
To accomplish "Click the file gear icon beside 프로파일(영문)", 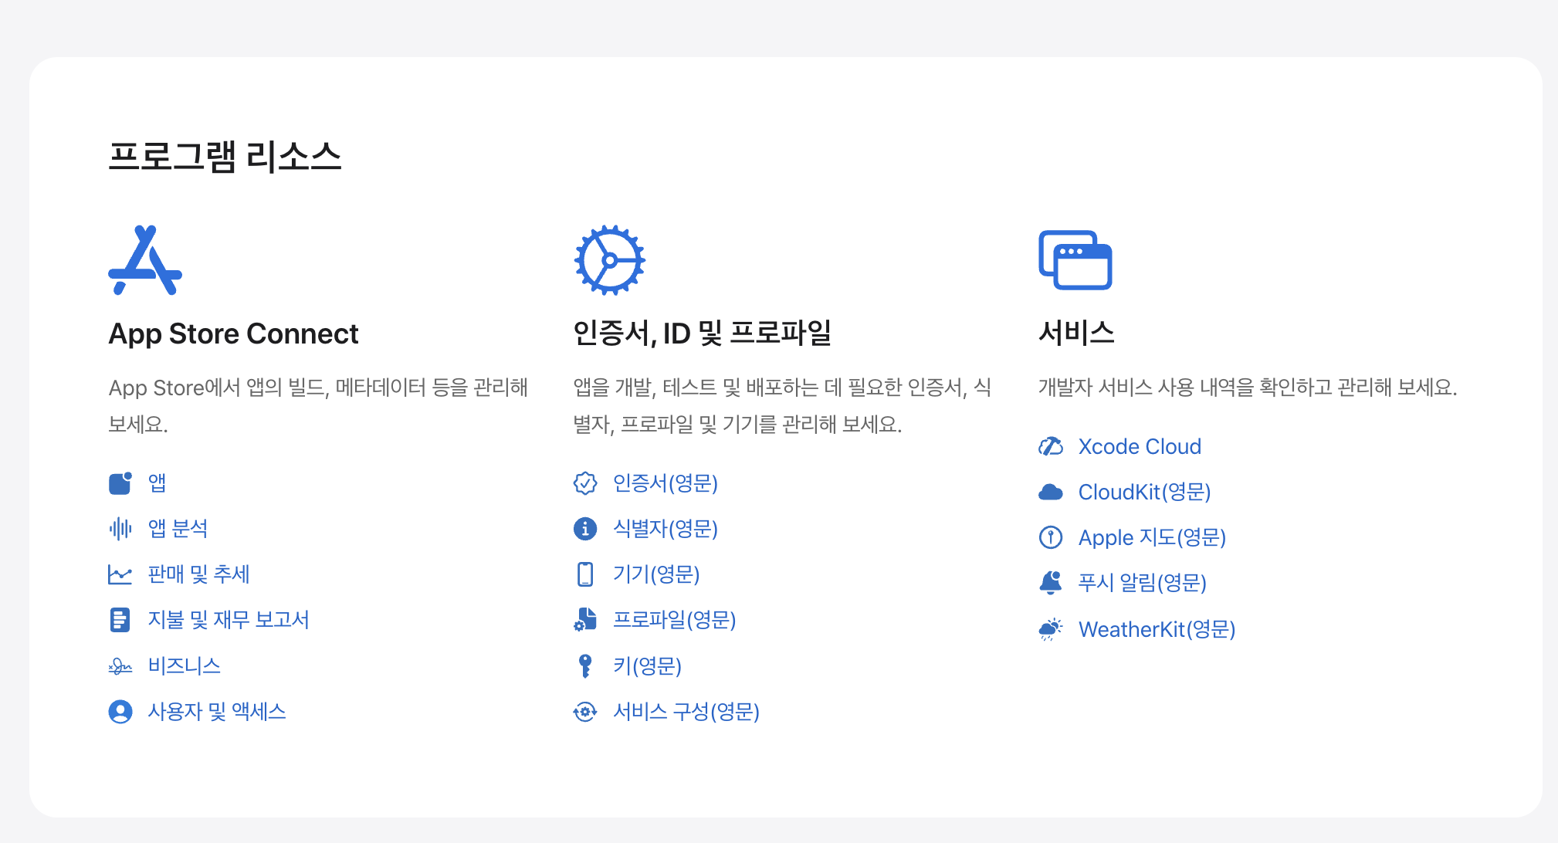I will click(585, 620).
